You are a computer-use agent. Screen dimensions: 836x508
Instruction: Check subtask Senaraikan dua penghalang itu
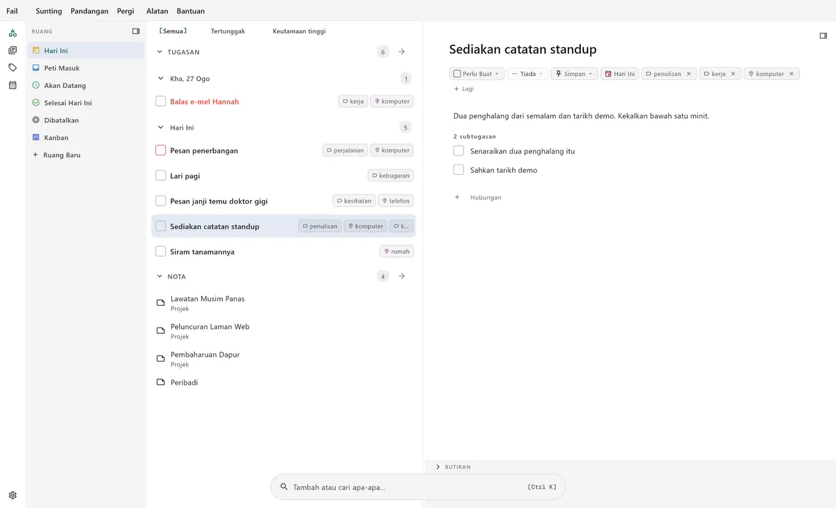(x=458, y=151)
